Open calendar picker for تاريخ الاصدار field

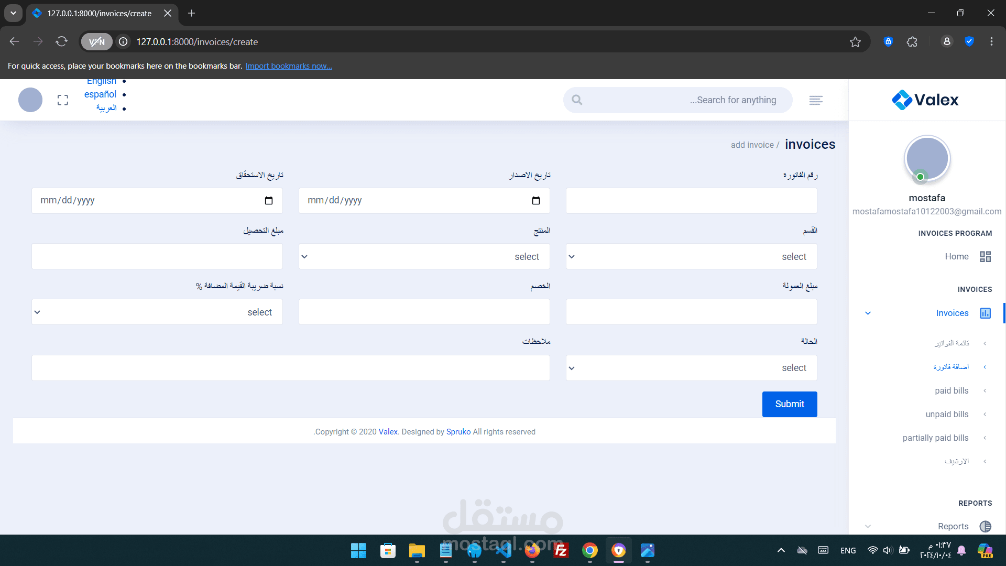click(x=535, y=201)
